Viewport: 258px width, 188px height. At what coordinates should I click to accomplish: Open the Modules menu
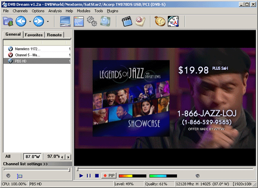tap(83, 11)
